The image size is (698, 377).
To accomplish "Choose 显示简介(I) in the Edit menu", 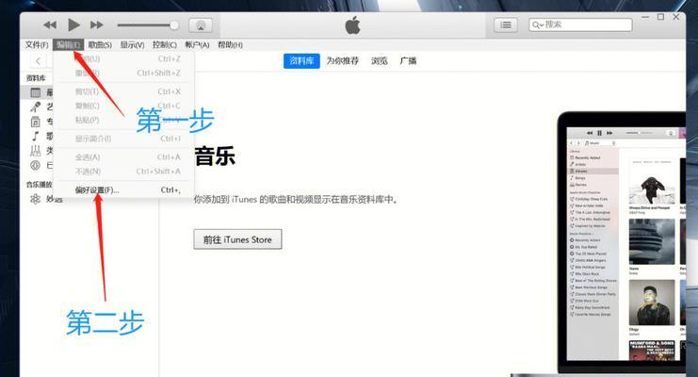I will (x=124, y=139).
